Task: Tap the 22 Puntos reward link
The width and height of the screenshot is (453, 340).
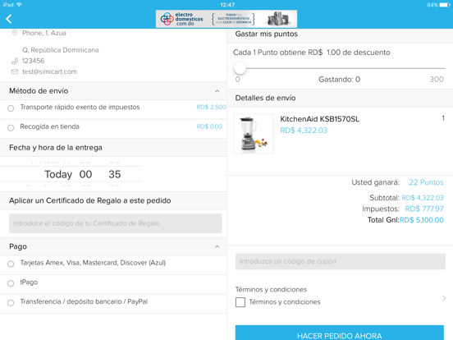Action: tap(426, 182)
